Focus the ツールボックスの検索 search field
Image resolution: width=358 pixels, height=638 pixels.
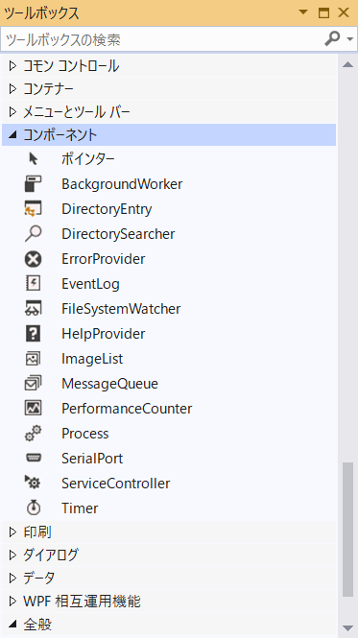point(161,39)
